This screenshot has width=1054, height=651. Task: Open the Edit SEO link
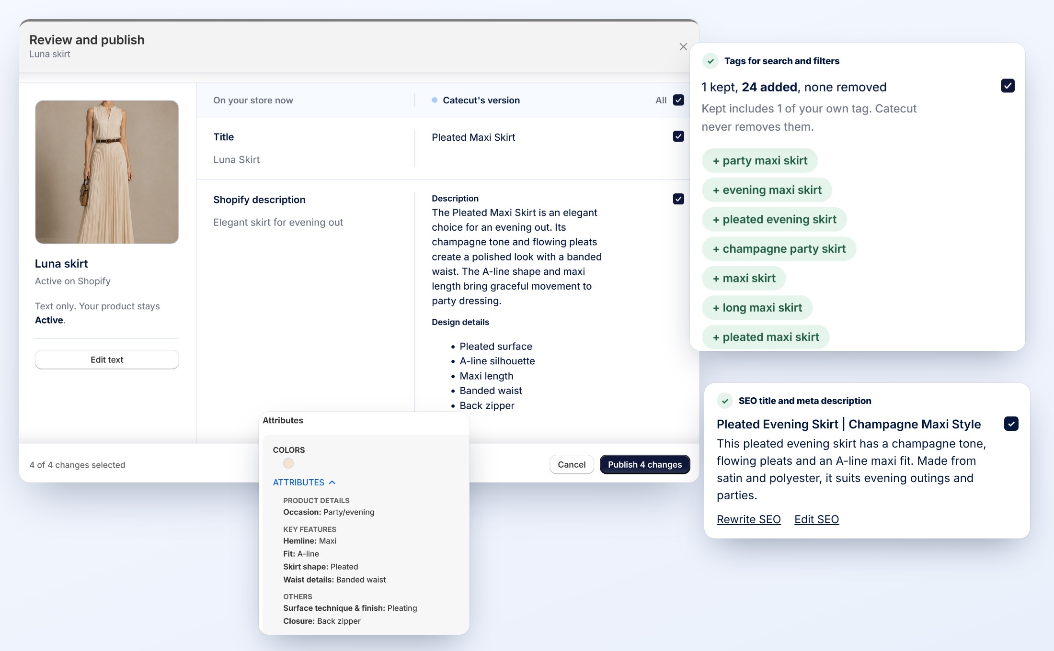coord(816,519)
